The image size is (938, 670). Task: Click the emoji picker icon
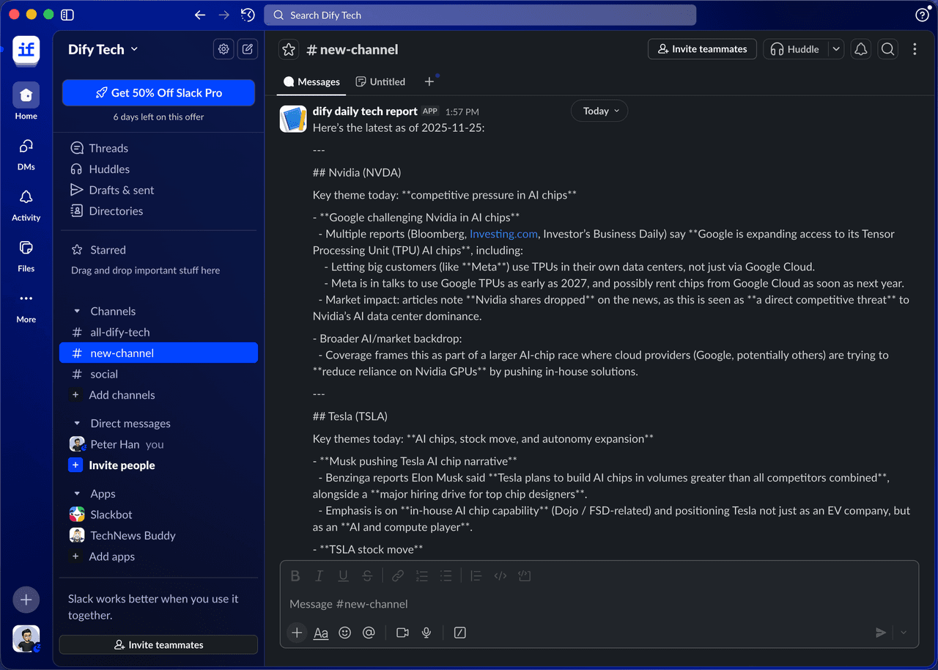pyautogui.click(x=344, y=633)
